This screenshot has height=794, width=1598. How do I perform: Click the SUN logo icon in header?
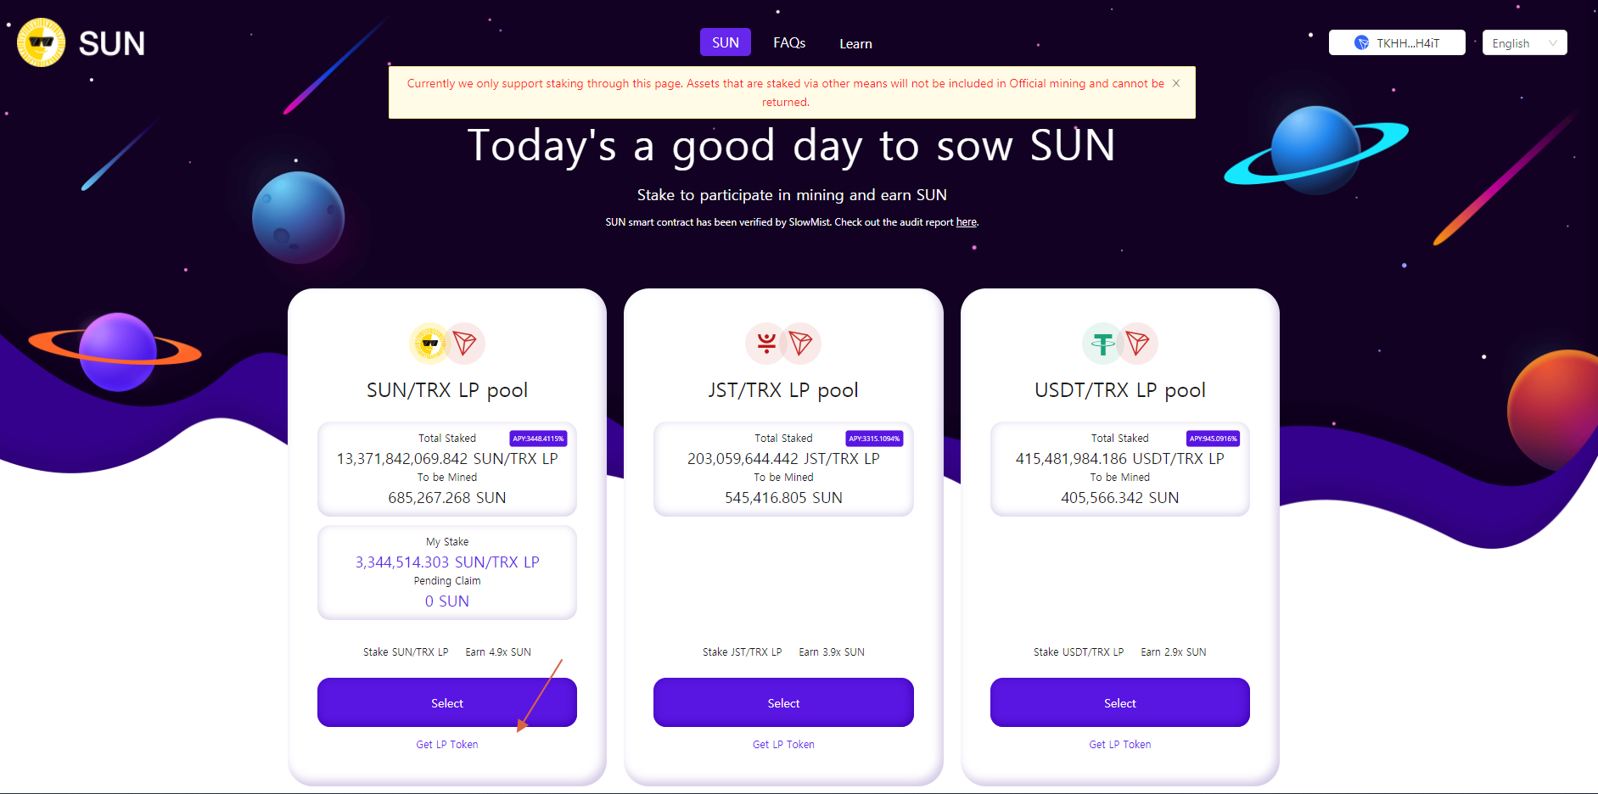[x=41, y=42]
